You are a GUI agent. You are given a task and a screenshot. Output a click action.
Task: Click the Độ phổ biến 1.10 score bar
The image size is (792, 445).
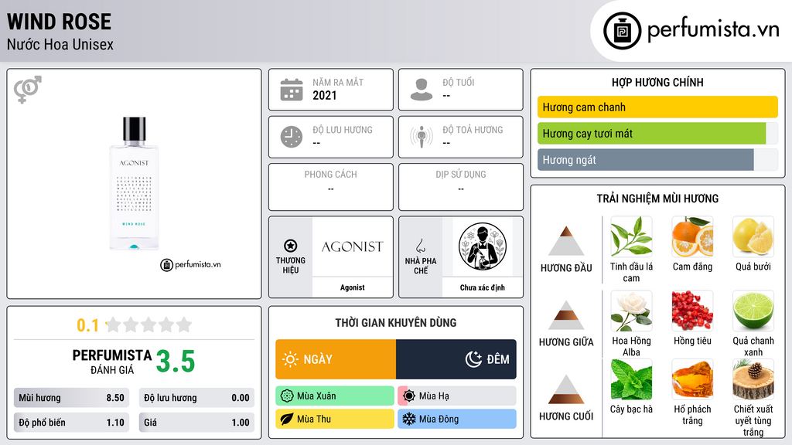(71, 423)
